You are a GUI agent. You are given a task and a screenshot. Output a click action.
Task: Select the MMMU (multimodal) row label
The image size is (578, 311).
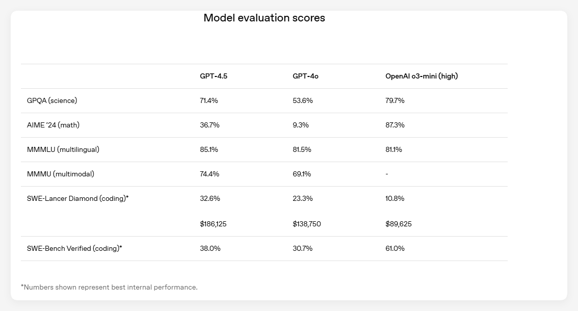[61, 174]
